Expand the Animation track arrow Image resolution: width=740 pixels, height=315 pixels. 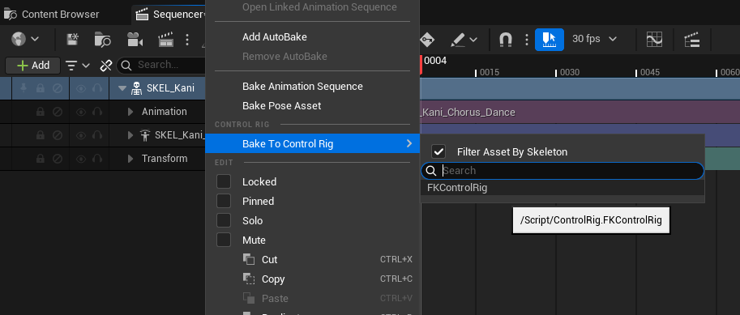(130, 112)
